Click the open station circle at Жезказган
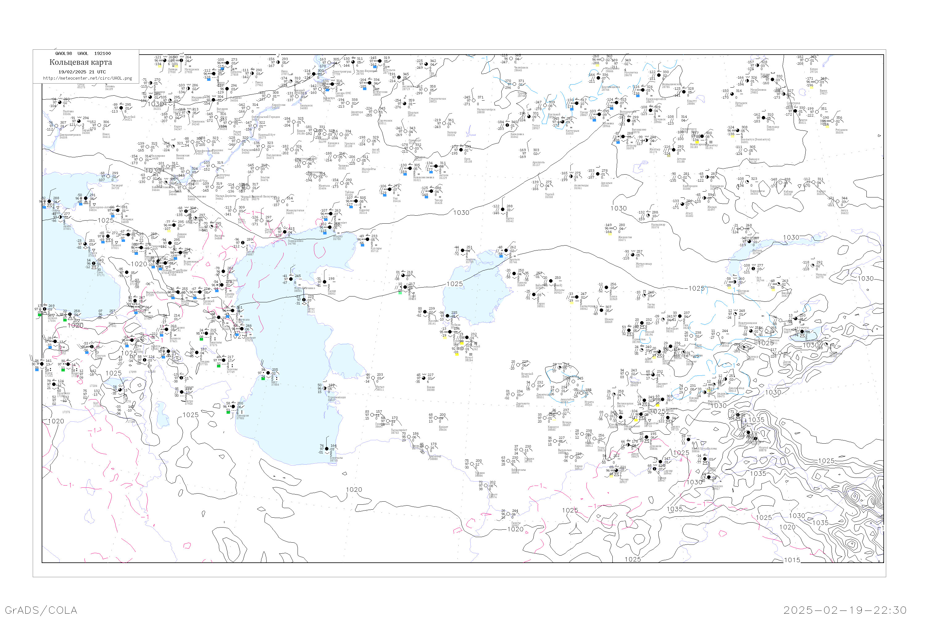Image resolution: width=926 pixels, height=617 pixels. pyautogui.click(x=615, y=228)
